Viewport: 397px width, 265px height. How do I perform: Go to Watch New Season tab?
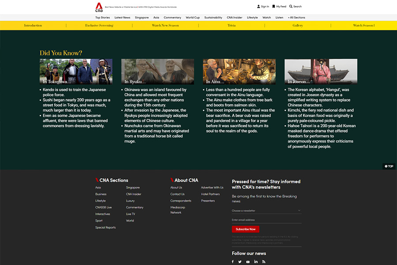click(165, 25)
